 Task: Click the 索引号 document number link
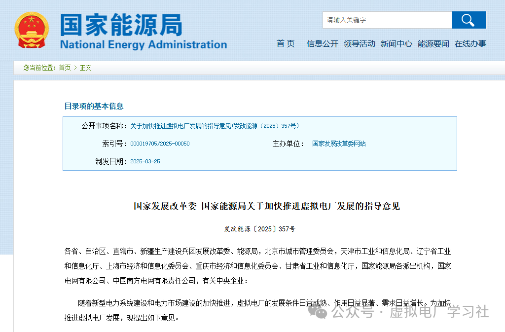(x=160, y=144)
